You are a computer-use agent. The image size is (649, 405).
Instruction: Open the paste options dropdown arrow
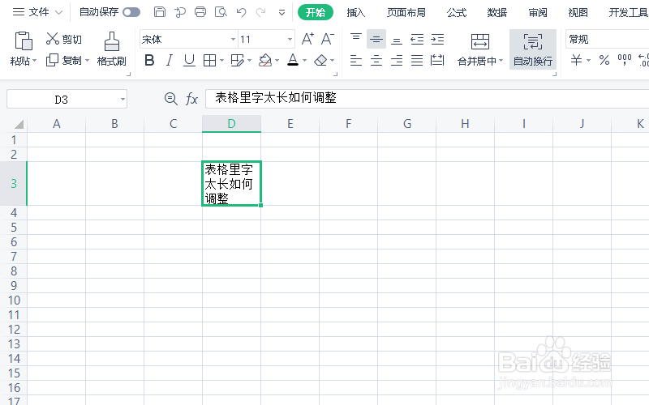[x=34, y=61]
